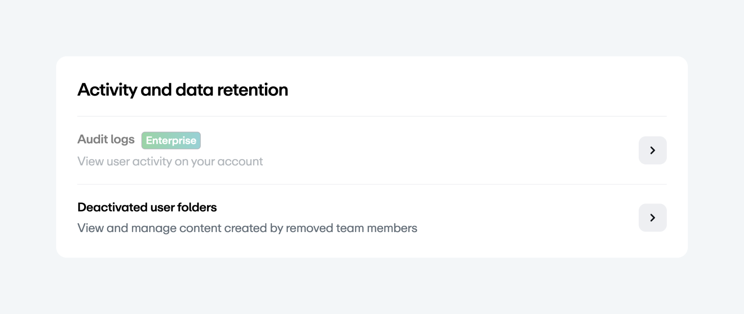Click the Audit logs title
The width and height of the screenshot is (744, 314).
point(106,139)
